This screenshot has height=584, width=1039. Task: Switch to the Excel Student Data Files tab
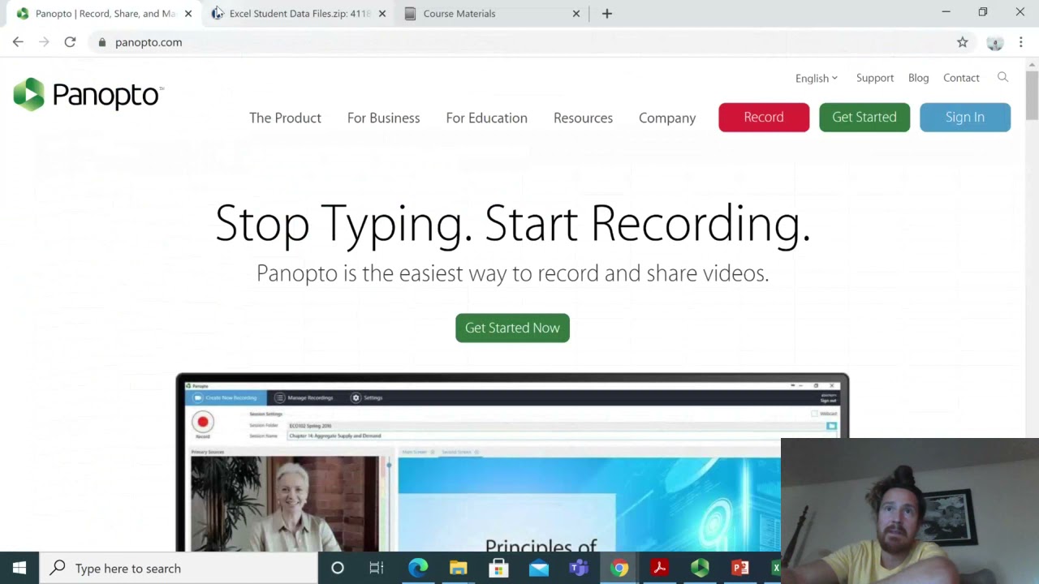296,14
